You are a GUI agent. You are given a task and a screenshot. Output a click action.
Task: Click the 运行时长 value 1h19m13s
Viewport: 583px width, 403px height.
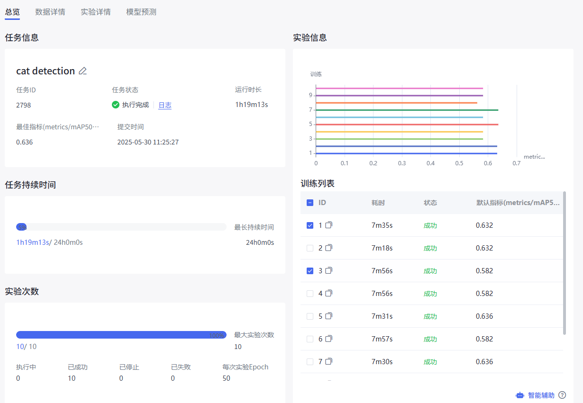[x=252, y=105]
